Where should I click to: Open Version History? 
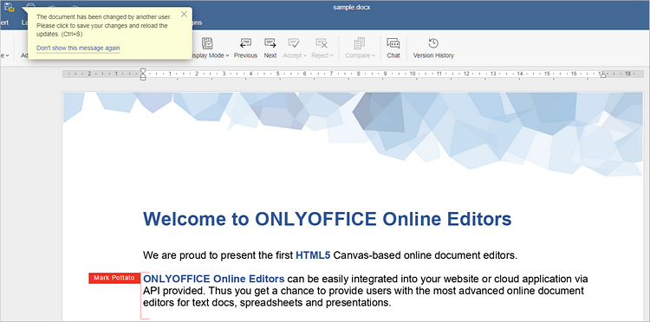point(433,48)
